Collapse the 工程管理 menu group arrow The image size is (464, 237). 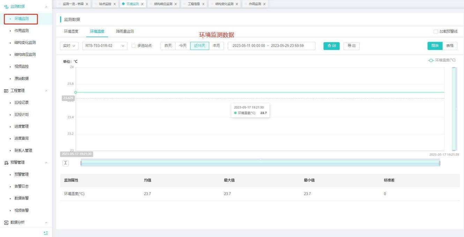tap(46, 91)
